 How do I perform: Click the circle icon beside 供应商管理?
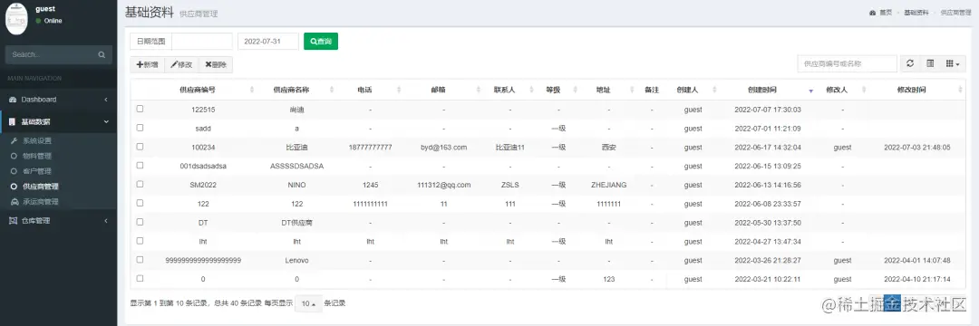14,187
